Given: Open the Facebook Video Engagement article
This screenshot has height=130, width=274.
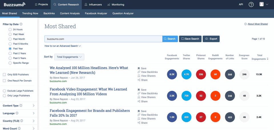Looking at the screenshot, I should coord(88,92).
